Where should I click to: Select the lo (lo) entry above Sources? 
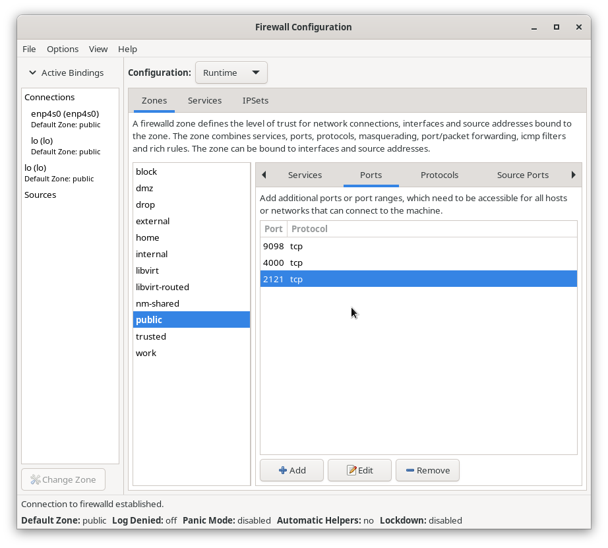[x=70, y=173]
